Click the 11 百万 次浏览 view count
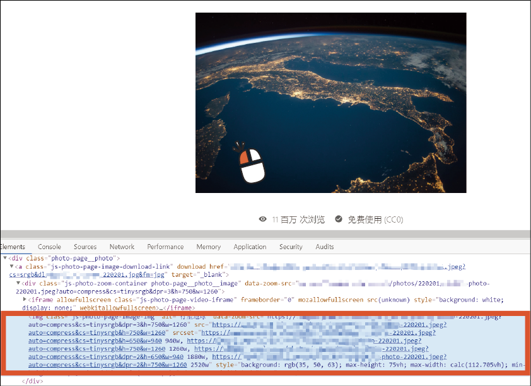 pyautogui.click(x=298, y=219)
